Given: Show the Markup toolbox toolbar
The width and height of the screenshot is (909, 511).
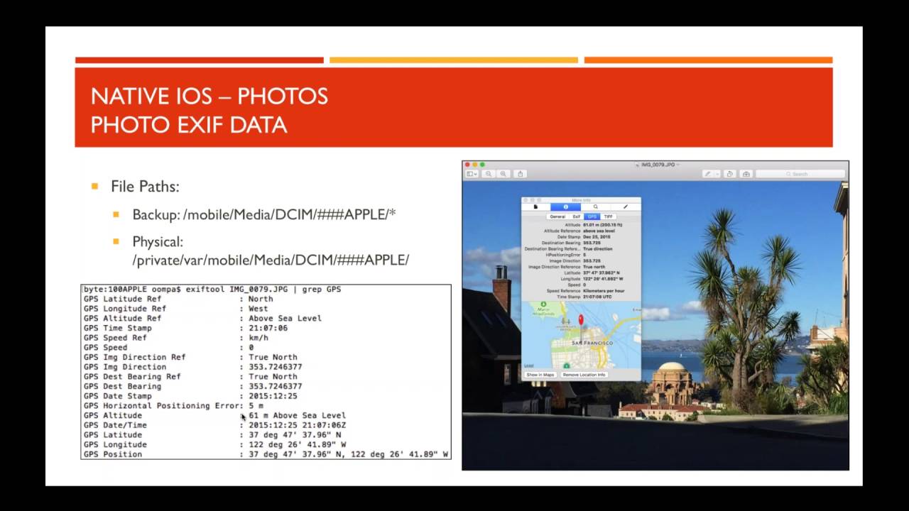Looking at the screenshot, I should tap(746, 174).
